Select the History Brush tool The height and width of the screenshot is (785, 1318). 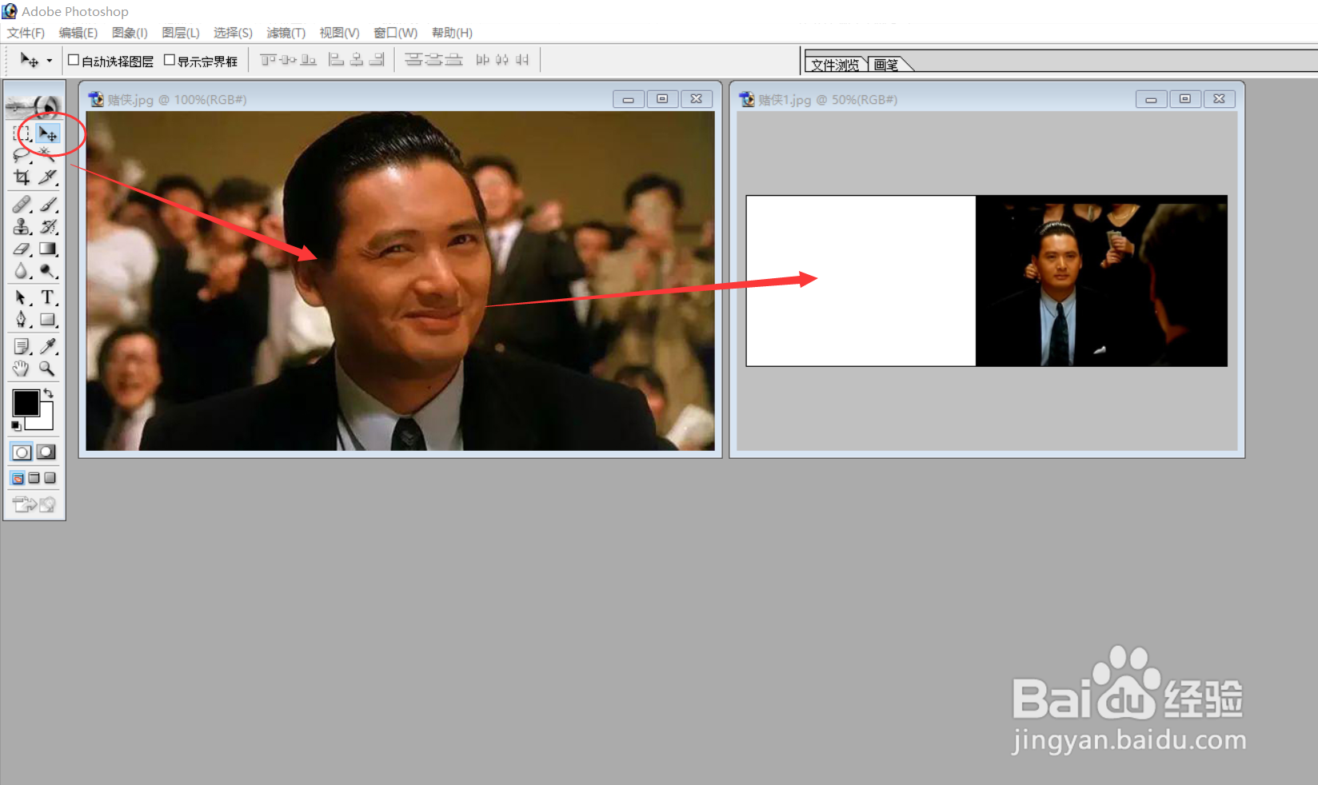(47, 227)
